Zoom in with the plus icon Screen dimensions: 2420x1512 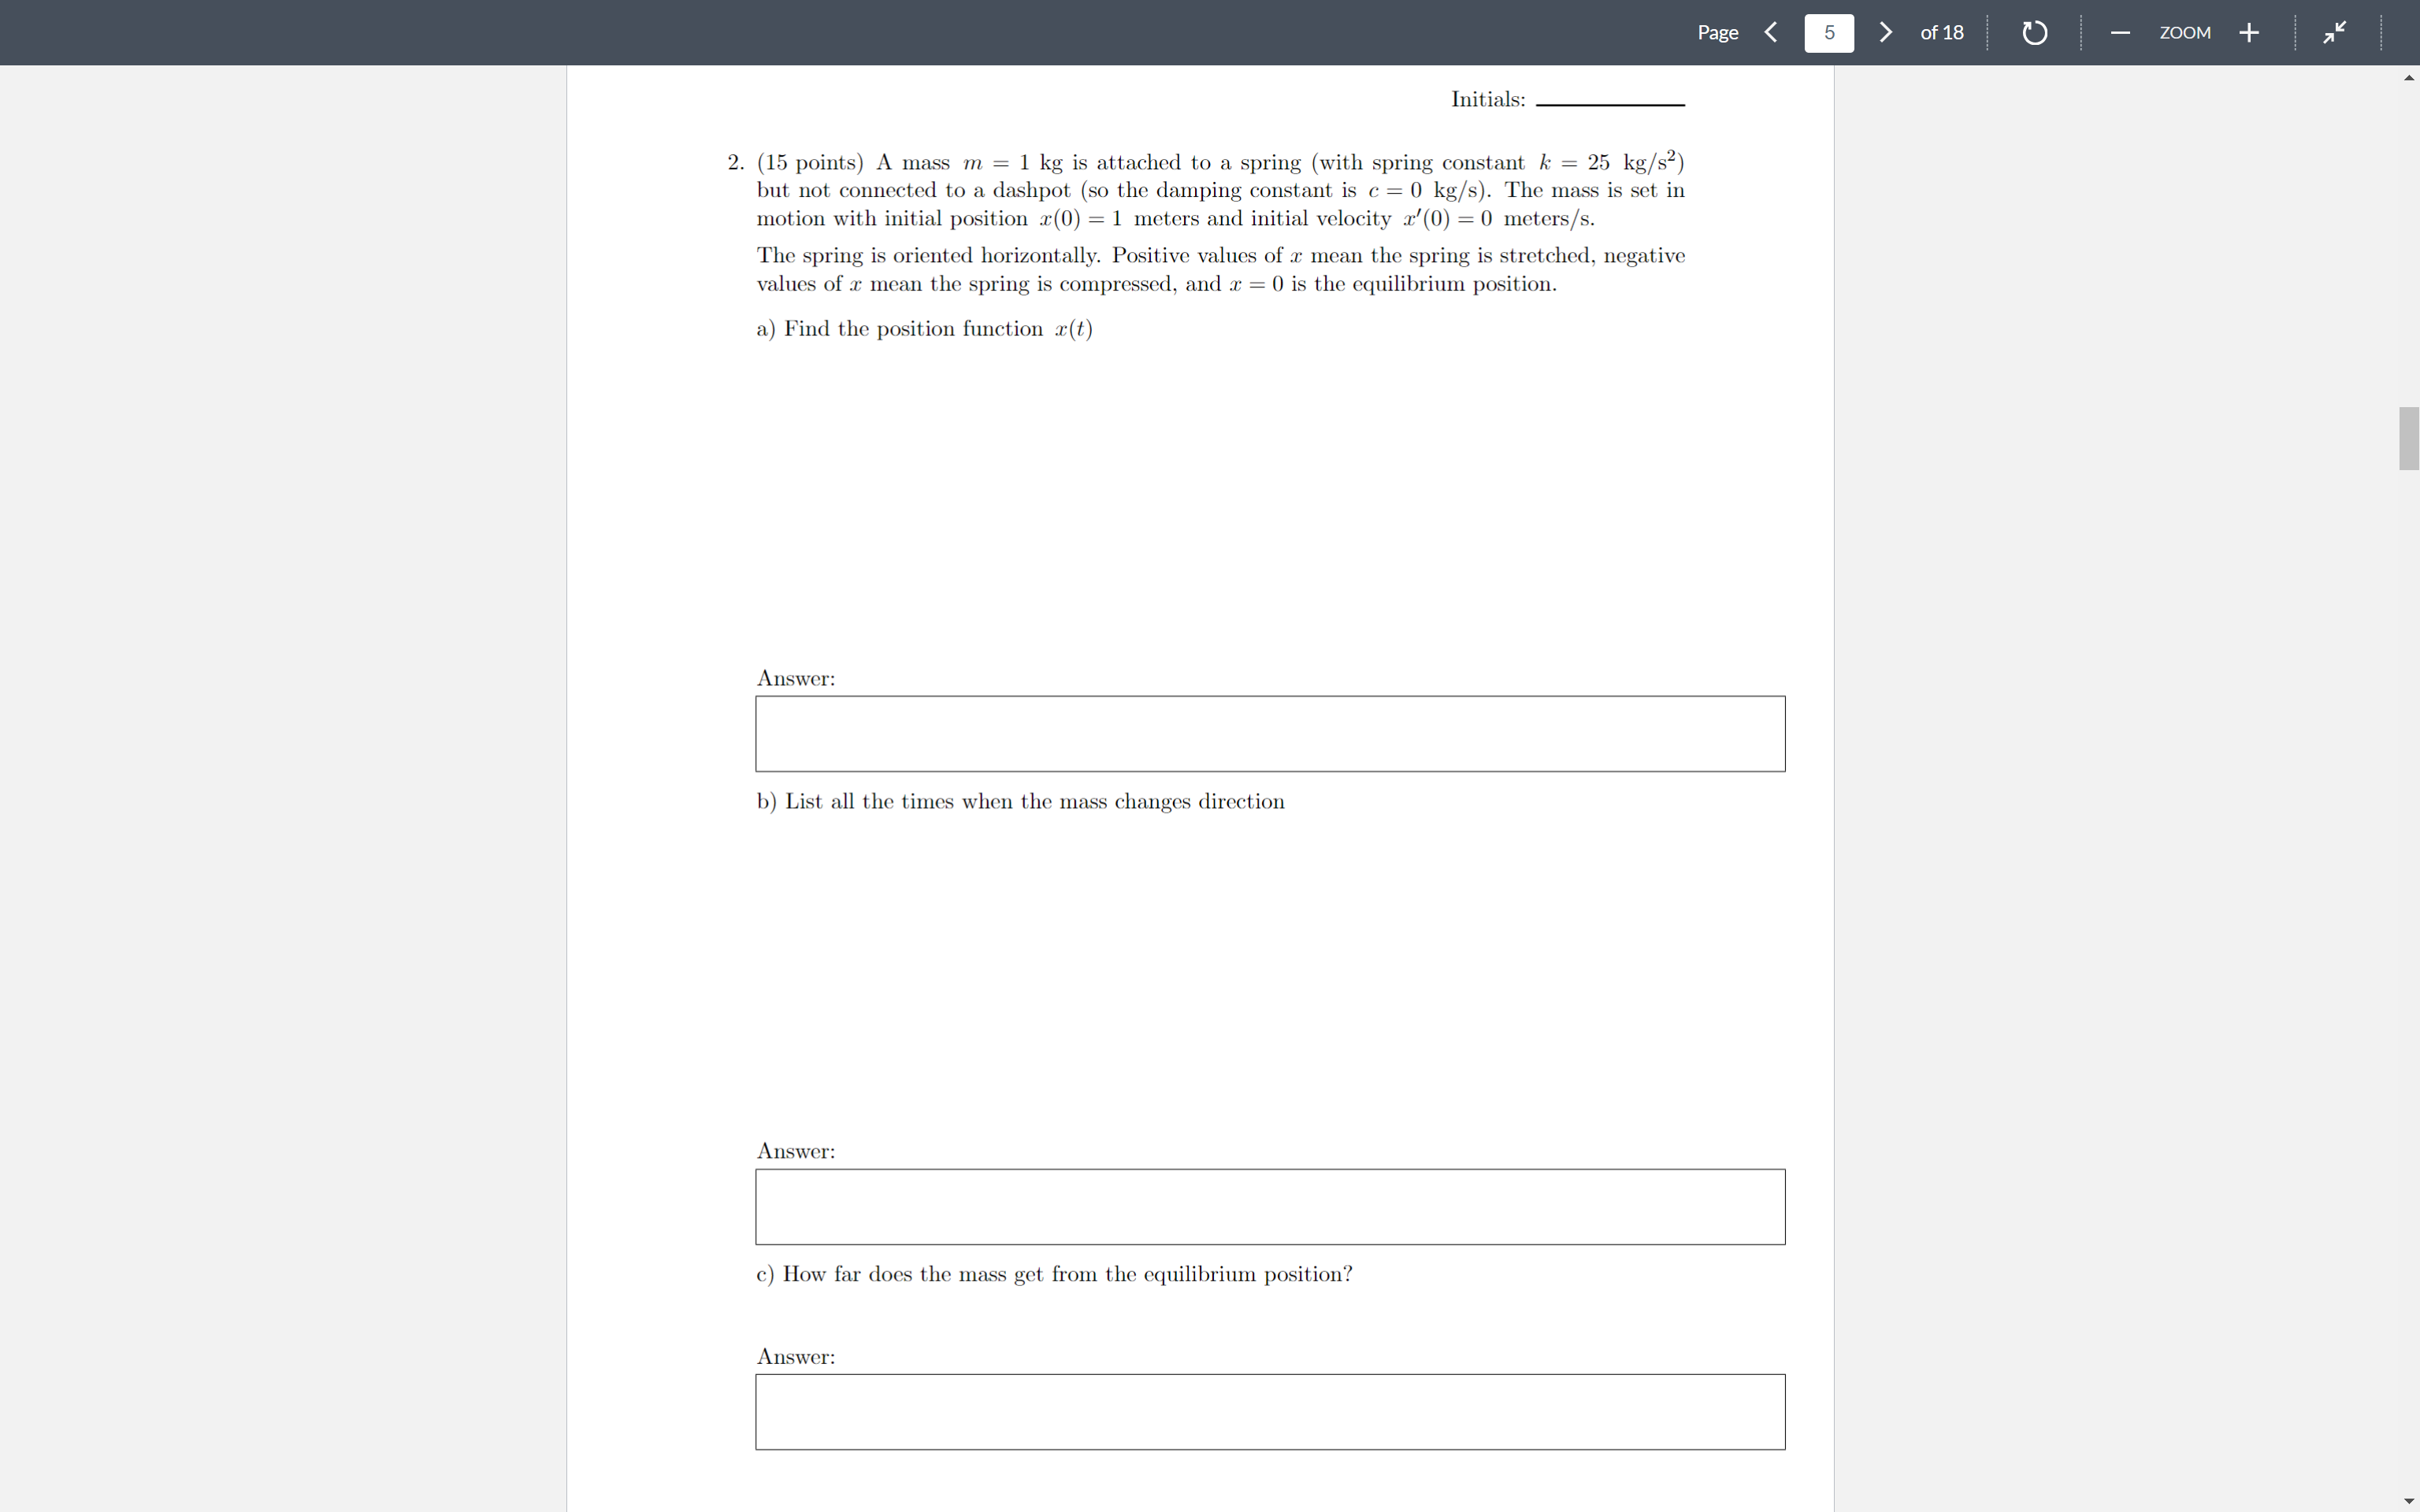pyautogui.click(x=2249, y=33)
